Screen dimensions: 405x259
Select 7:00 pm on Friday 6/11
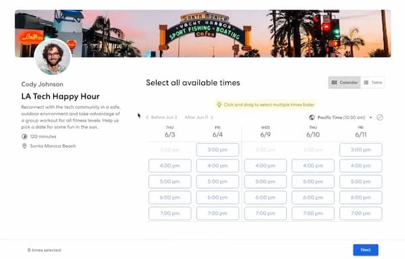click(360, 213)
